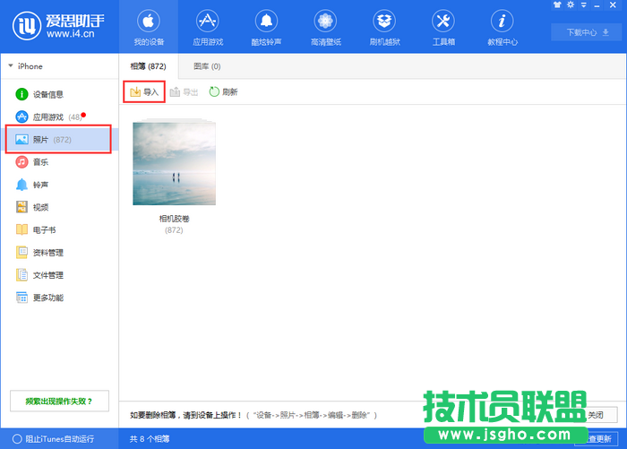Click the 刷新 refresh button
Viewport: 627px width, 449px height.
click(224, 92)
